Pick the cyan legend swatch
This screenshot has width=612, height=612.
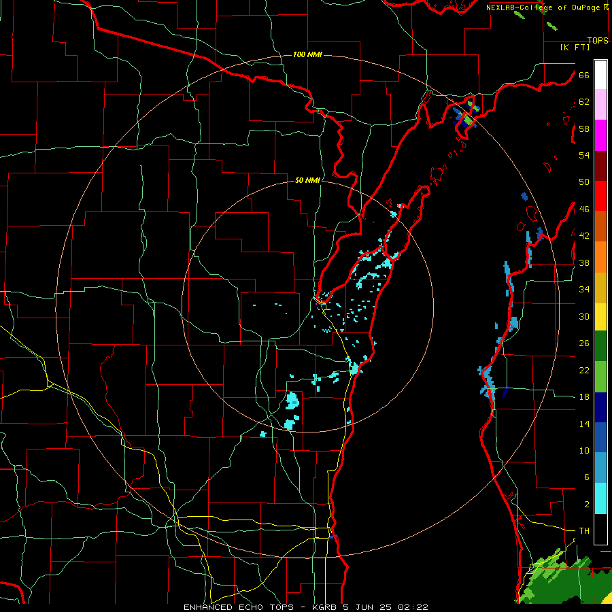(600, 498)
